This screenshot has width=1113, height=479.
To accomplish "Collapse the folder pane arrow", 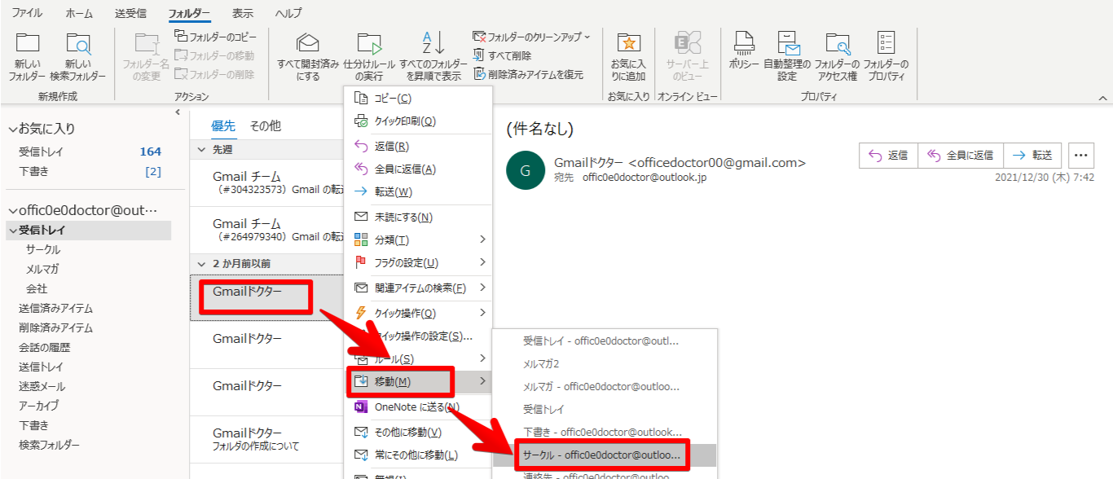I will [x=178, y=112].
